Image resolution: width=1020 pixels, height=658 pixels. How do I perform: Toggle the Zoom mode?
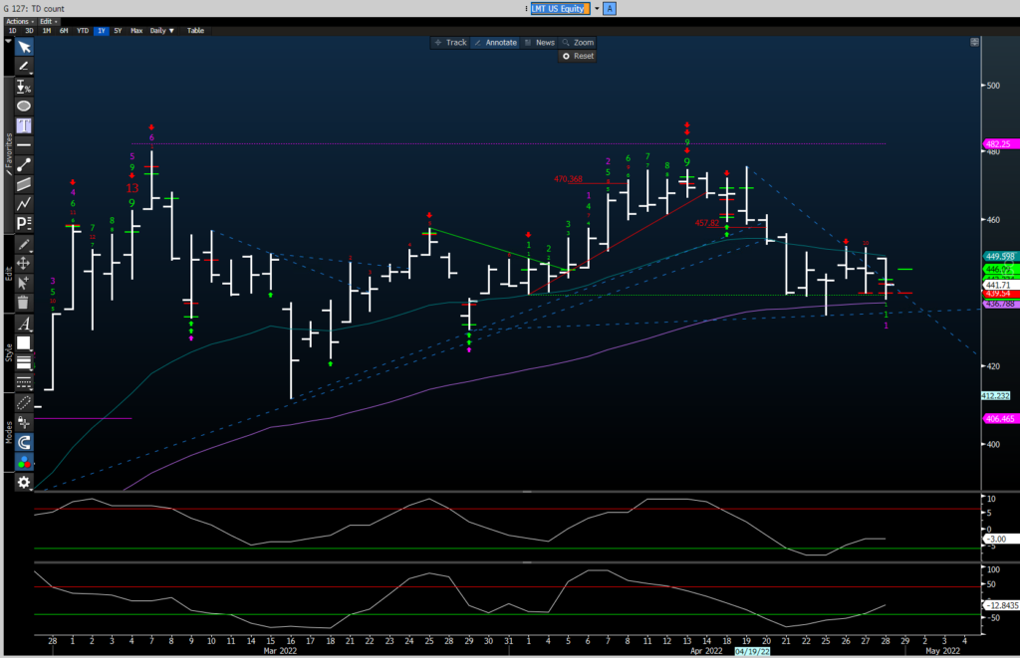[x=579, y=42]
